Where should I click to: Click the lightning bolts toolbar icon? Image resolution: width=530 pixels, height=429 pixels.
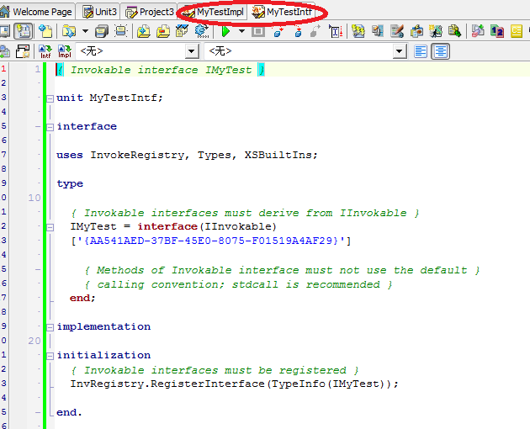coord(358,31)
